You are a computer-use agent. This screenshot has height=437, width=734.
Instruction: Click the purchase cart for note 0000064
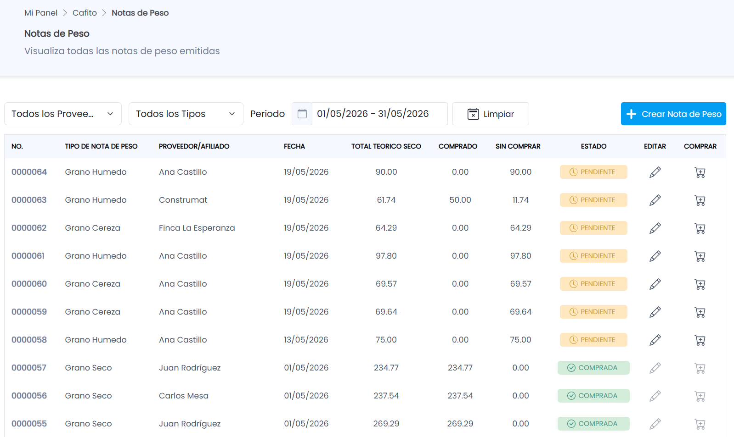pos(700,172)
